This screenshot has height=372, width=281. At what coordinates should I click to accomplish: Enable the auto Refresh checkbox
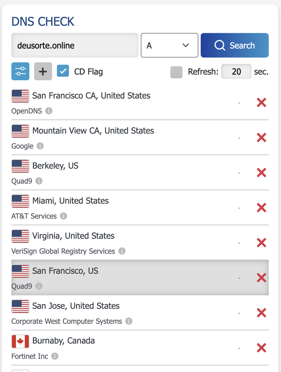pyautogui.click(x=176, y=72)
